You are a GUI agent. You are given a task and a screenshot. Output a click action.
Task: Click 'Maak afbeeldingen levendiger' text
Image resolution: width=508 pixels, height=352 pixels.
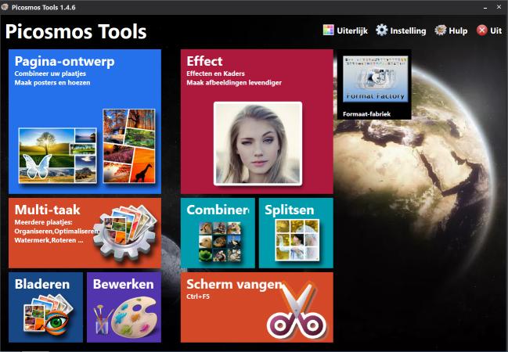click(234, 83)
